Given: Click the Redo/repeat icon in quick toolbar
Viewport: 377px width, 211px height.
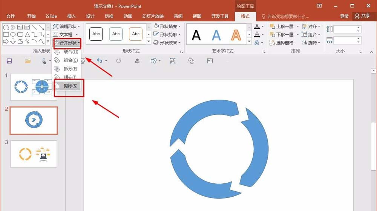Looking at the screenshot, I should pyautogui.click(x=118, y=61).
